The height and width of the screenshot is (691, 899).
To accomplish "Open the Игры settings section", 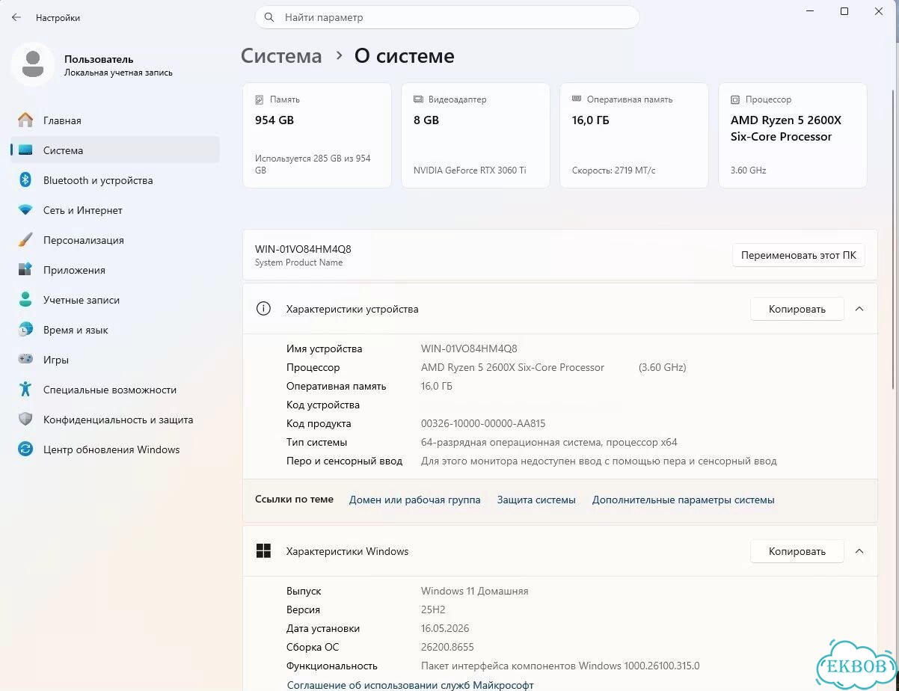I will 115,360.
